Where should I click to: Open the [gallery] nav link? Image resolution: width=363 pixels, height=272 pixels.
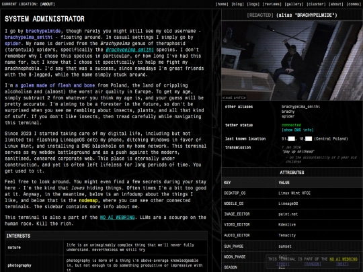[294, 4]
